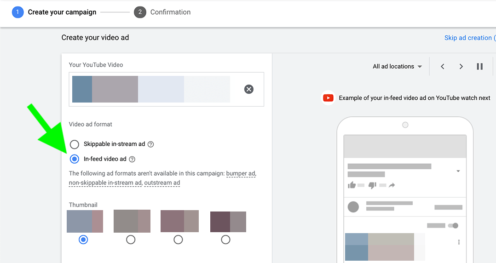Open help for Skippable in-stream ad
The image size is (496, 263).
151,144
